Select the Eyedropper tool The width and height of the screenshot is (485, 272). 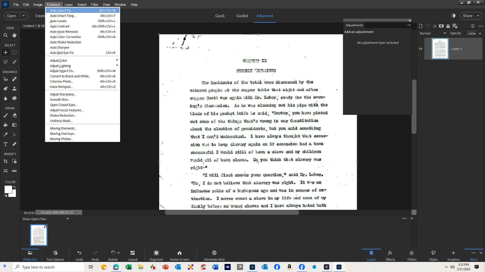pyautogui.click(x=6, y=134)
